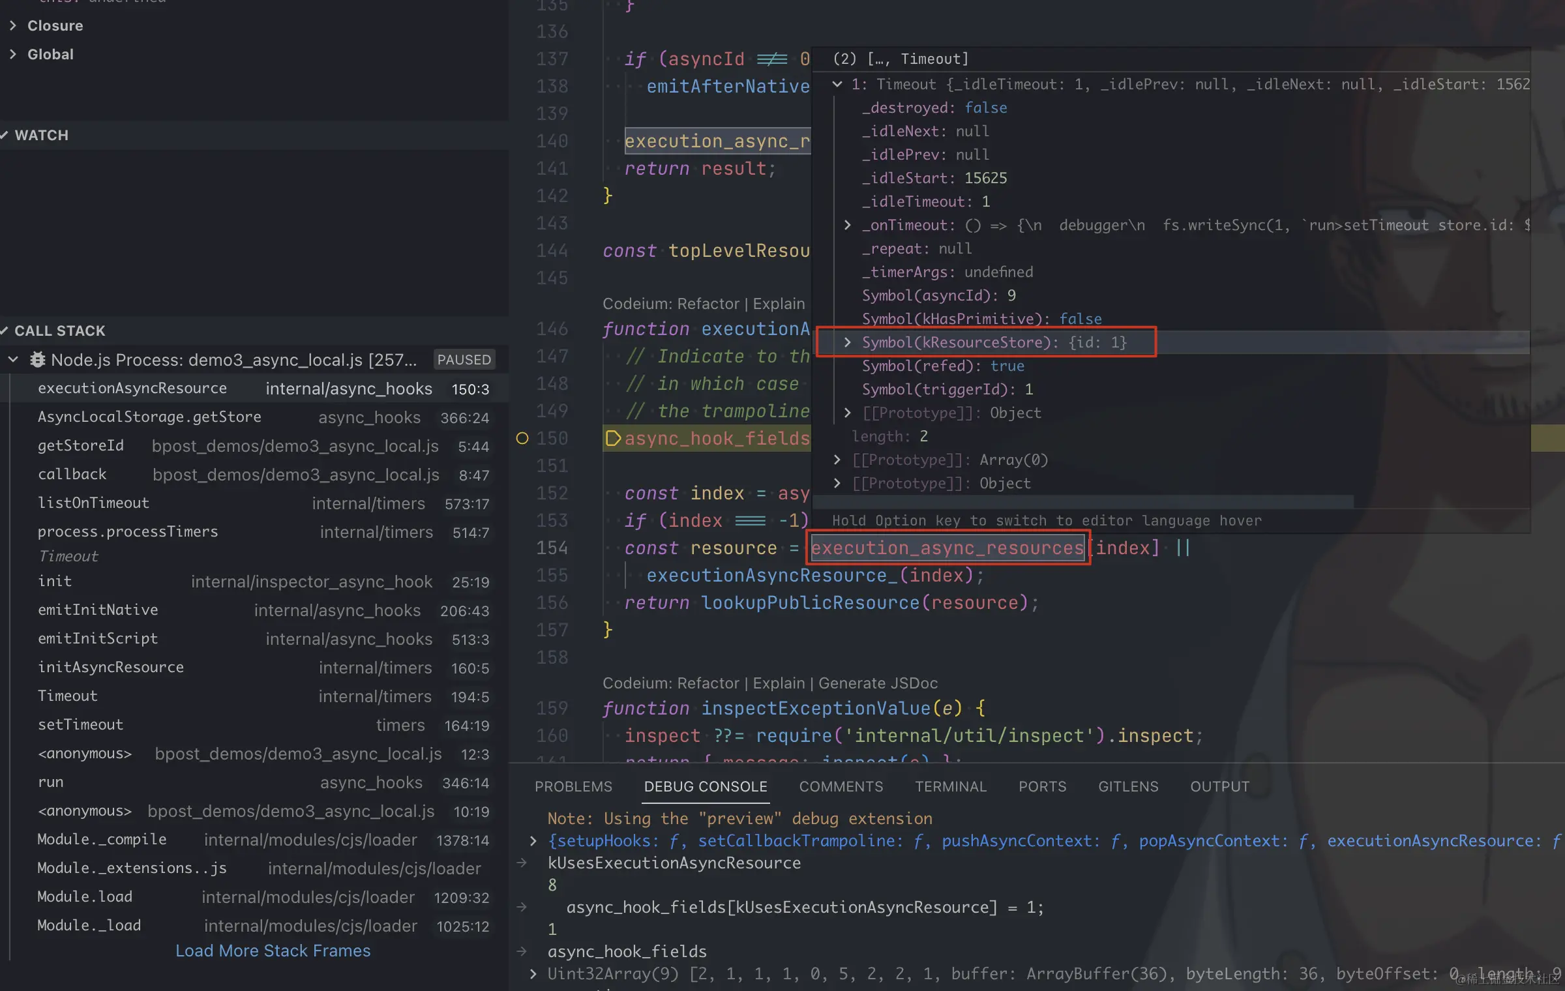Expand the Uint32Array(9) console output
Screen dimensions: 1565x991
click(x=533, y=974)
